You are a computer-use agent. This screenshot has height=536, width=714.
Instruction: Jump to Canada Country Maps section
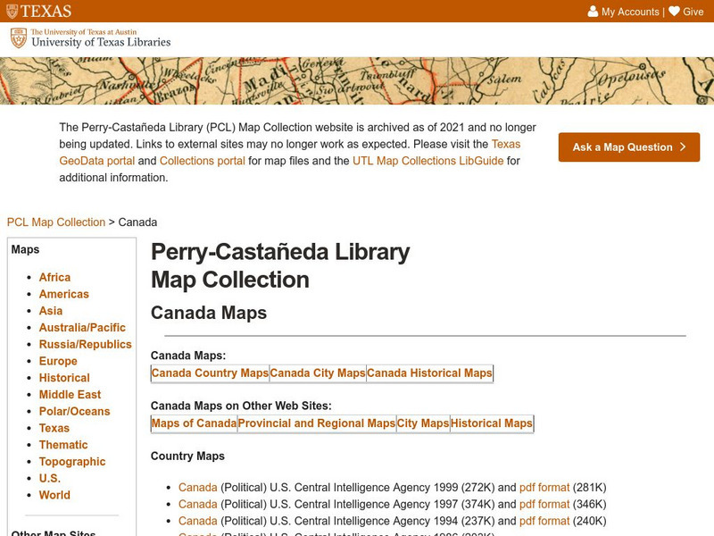(210, 373)
